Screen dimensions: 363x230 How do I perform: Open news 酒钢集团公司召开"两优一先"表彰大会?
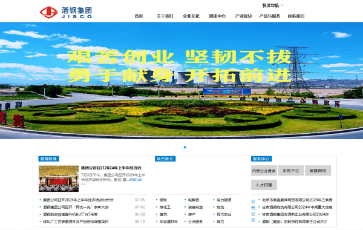[x=76, y=207]
